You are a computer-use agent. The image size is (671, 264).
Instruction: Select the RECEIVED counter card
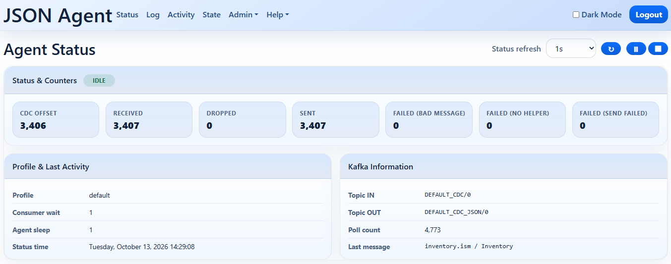pos(149,119)
